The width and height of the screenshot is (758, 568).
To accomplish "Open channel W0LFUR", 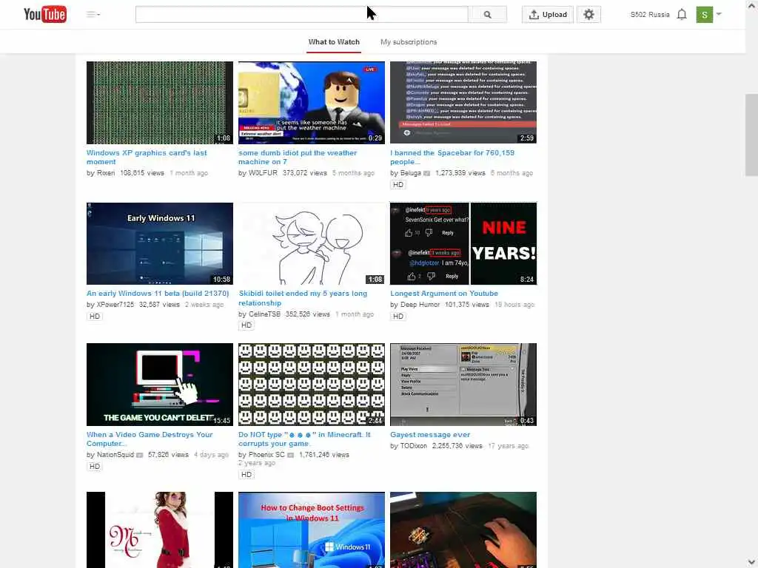I will (x=263, y=173).
